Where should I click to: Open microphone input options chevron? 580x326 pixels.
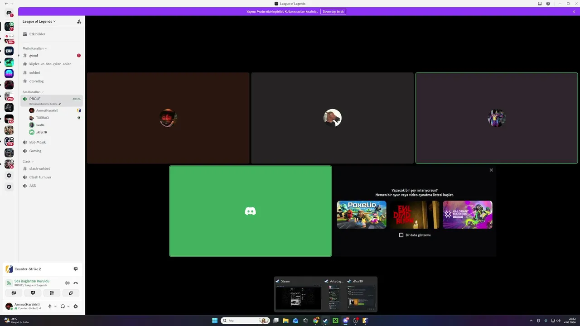coord(56,307)
